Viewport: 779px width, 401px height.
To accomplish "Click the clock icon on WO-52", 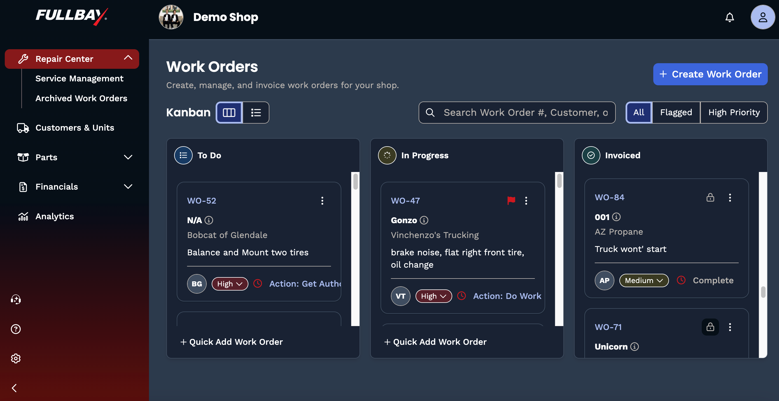I will [258, 284].
